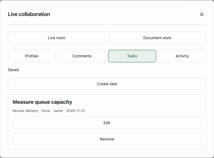214x158 pixels.
Task: Switch to the Comments tab
Action: 82,56
